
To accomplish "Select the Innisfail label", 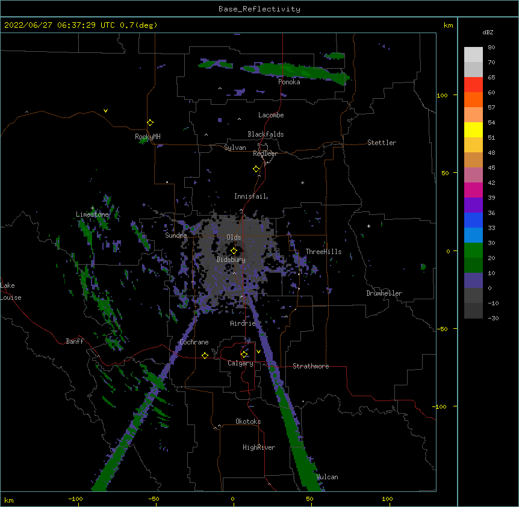I will click(x=250, y=196).
